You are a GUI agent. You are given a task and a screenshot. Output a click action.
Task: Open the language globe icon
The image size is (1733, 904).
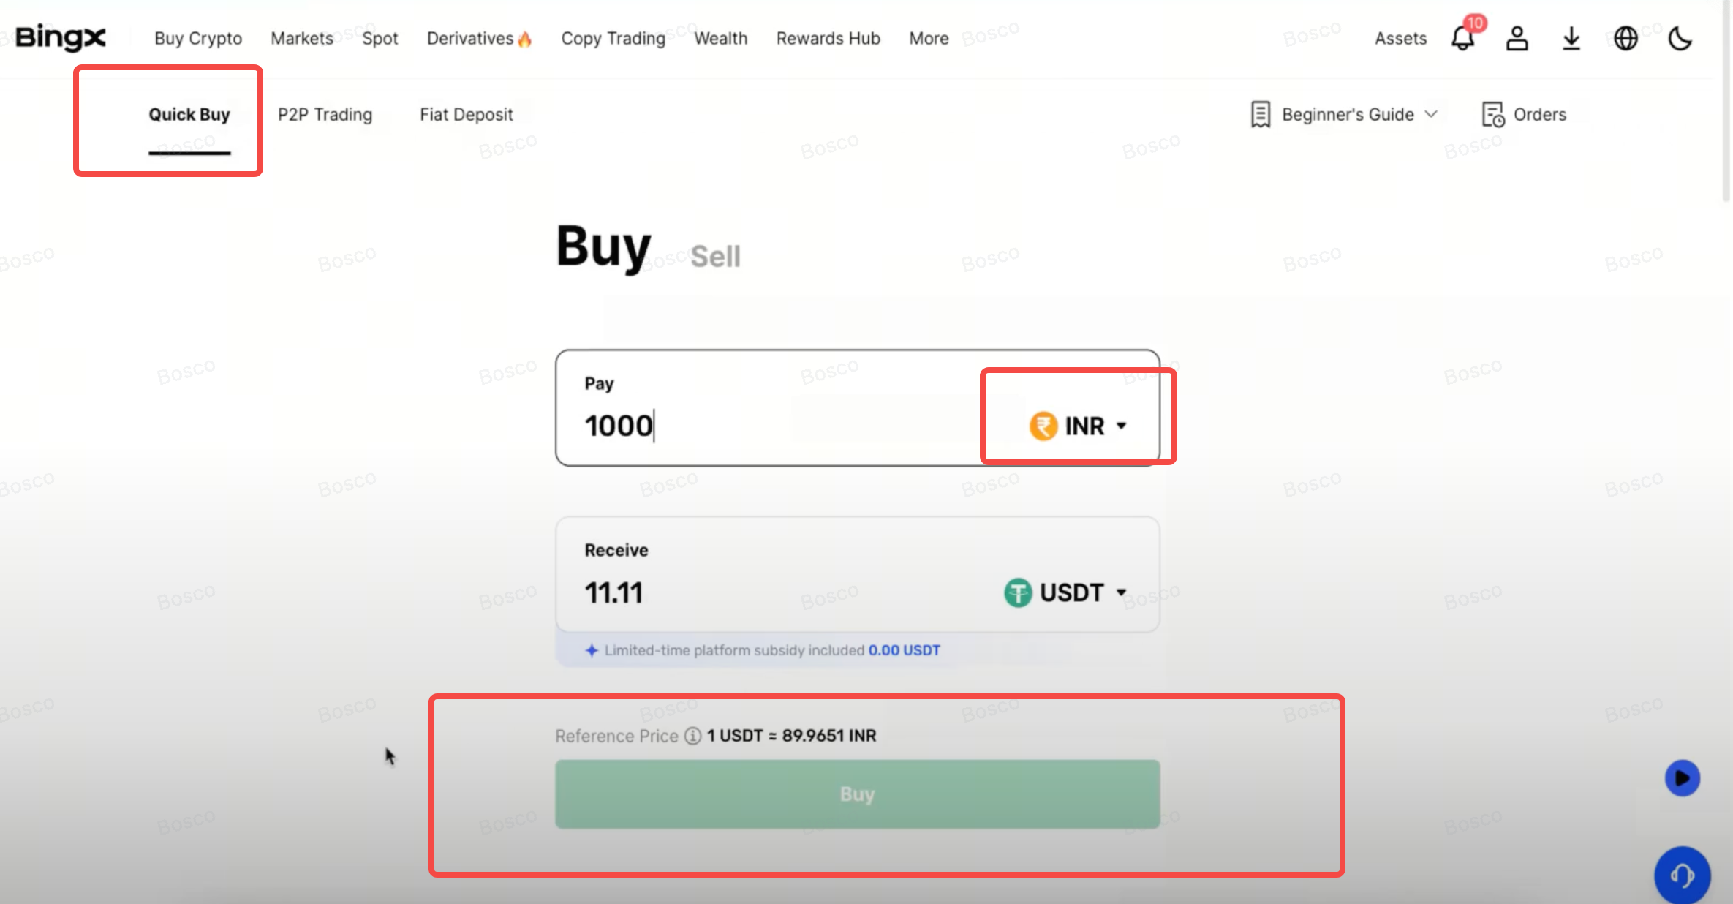click(x=1626, y=38)
